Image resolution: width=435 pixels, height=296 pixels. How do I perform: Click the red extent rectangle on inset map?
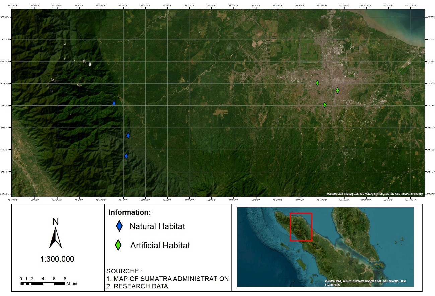pos(301,227)
